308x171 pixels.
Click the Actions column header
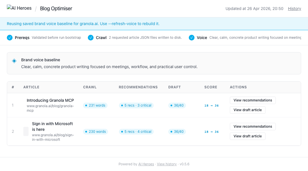point(238,87)
